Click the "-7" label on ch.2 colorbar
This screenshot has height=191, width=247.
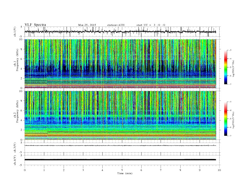pos(230,136)
